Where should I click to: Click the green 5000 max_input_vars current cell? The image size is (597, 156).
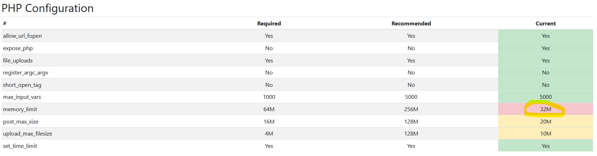(x=545, y=97)
